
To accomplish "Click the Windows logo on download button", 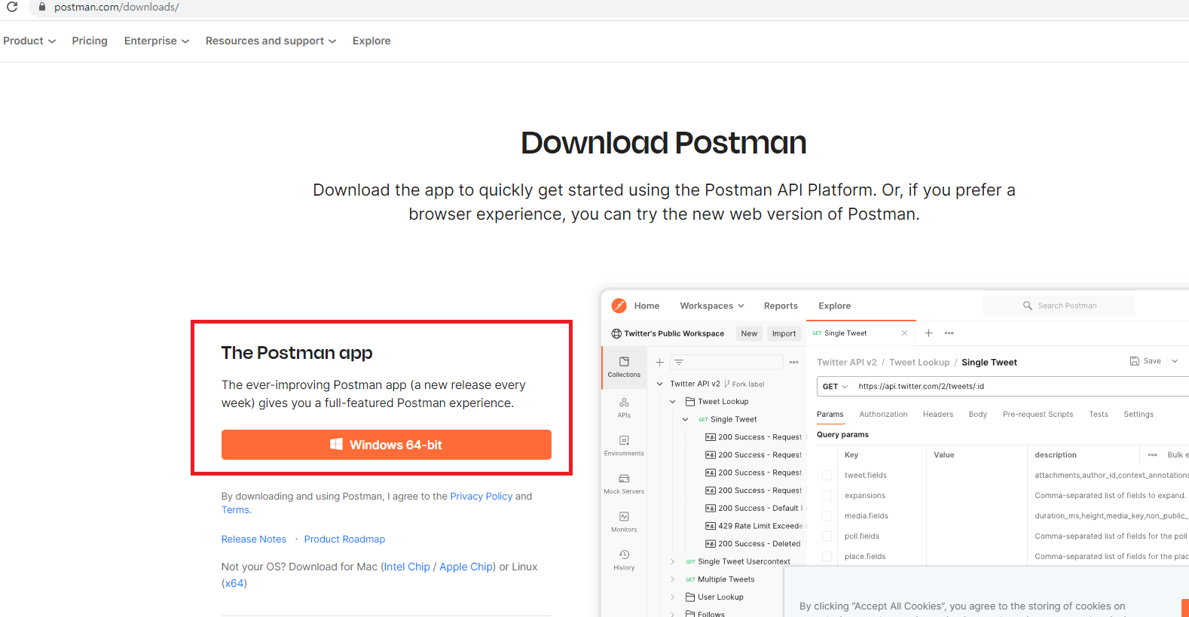I will (x=337, y=445).
